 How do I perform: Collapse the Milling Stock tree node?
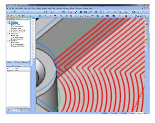[x=7, y=23]
